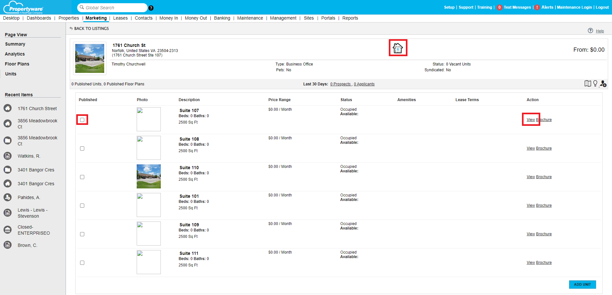This screenshot has height=295, width=612.
Task: Click the lightbulb icon near the unit actions
Action: (x=595, y=83)
